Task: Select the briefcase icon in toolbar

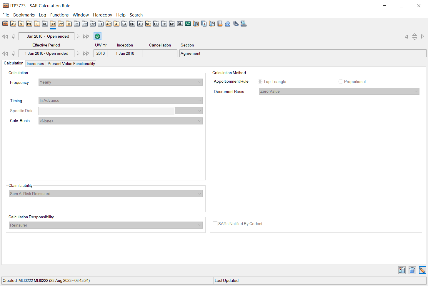Action: (5, 24)
